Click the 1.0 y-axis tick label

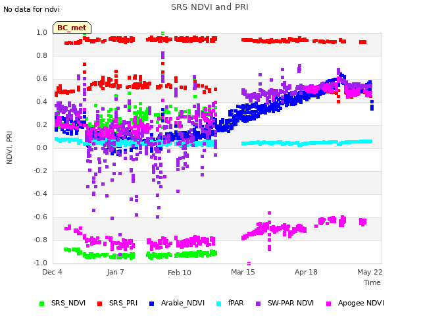point(41,32)
